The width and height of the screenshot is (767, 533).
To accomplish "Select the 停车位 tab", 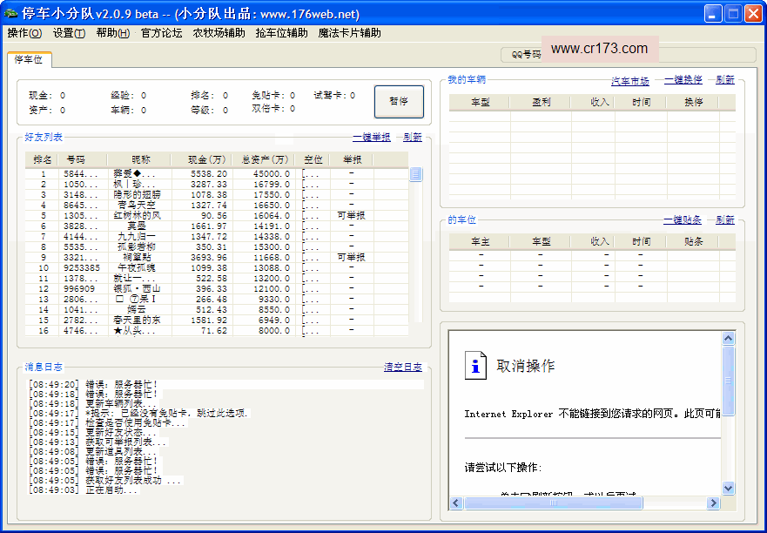I will tap(30, 59).
